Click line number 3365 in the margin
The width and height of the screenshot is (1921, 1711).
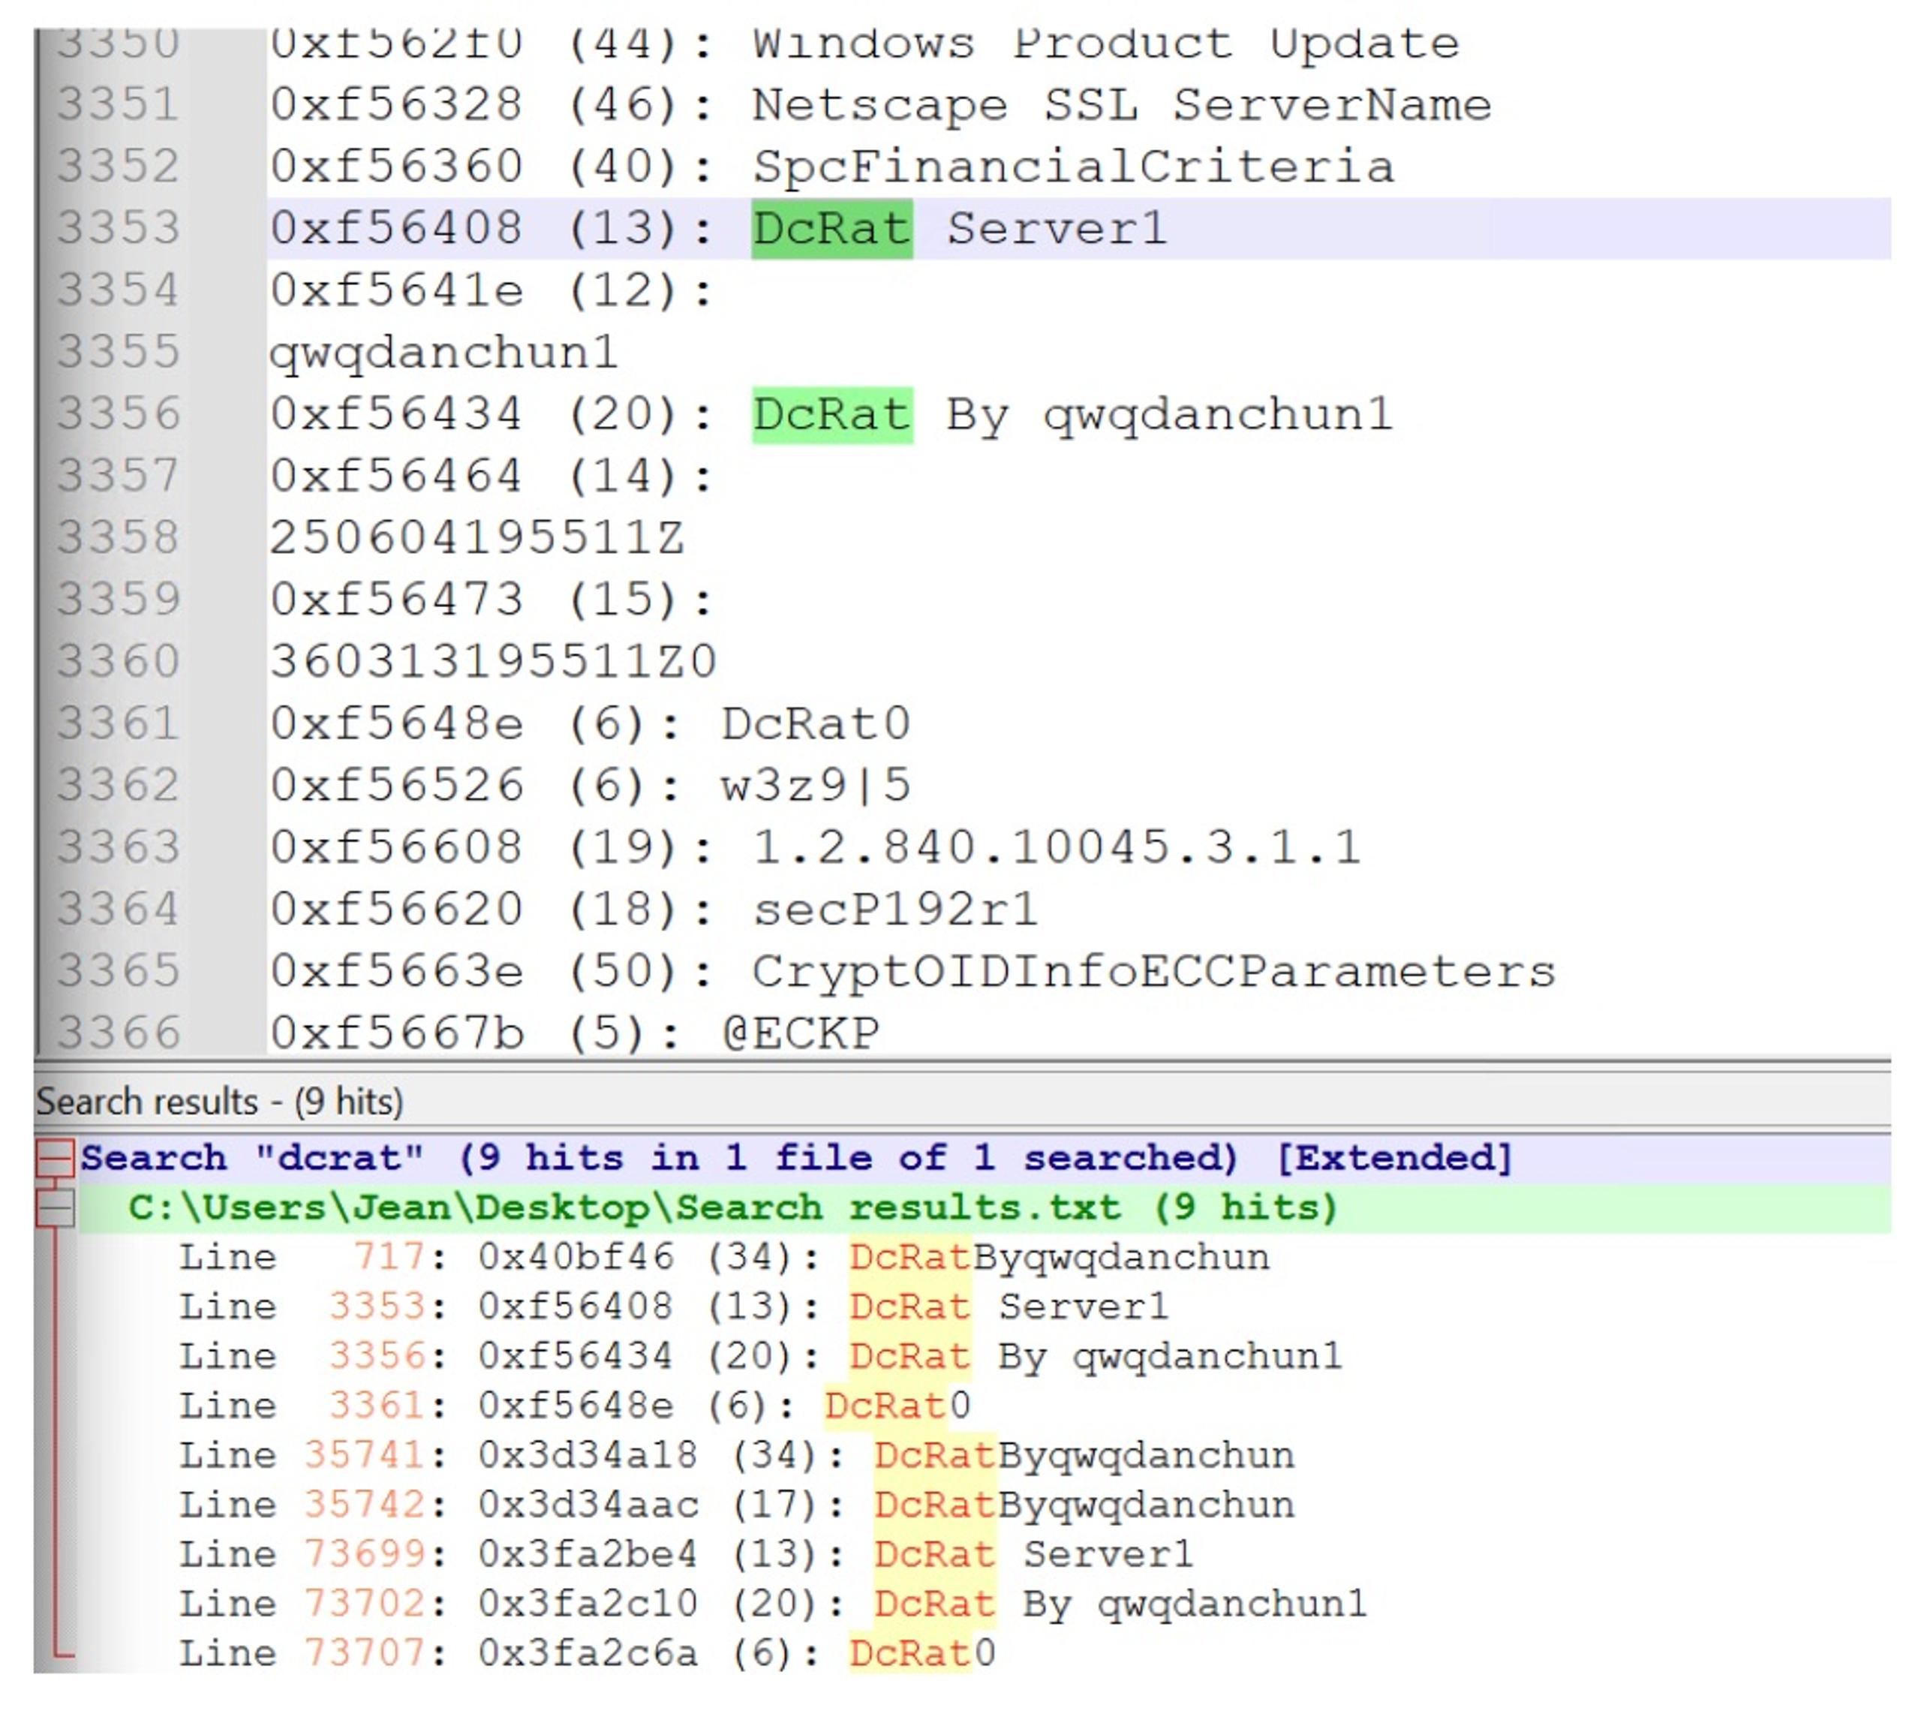(x=118, y=972)
